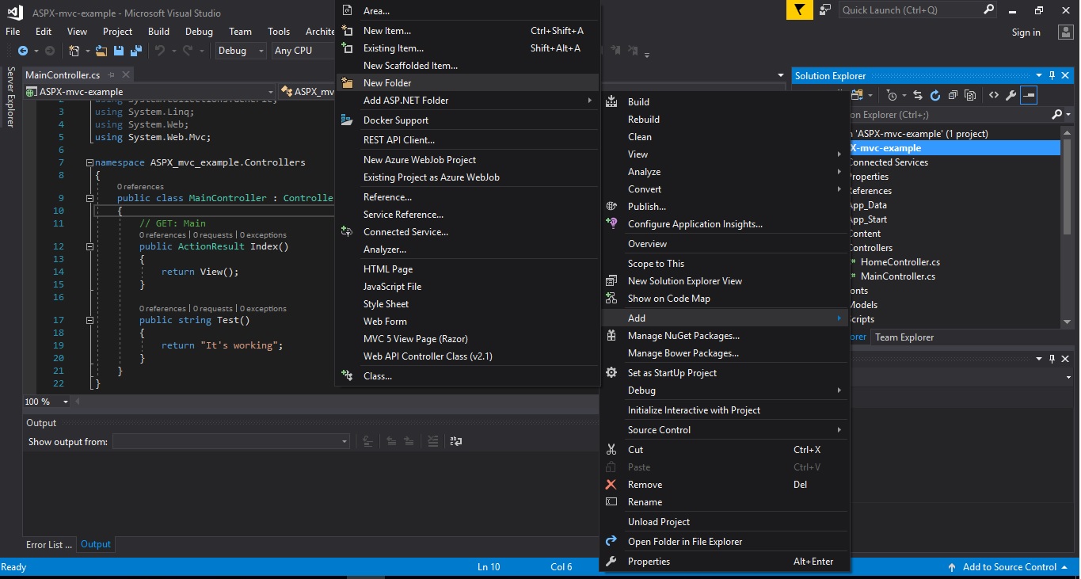Click the notifications flag icon

(799, 10)
